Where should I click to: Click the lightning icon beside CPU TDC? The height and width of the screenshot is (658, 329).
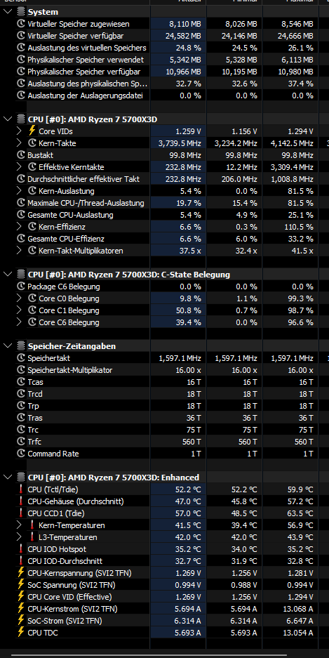coord(21,633)
